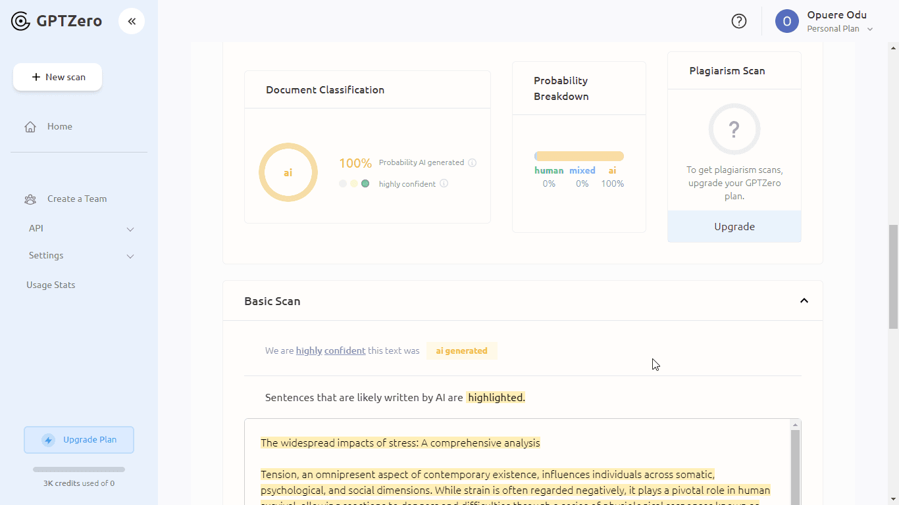Click the 'highly confident' underlined link
Screen dimensions: 899x505
pyautogui.click(x=330, y=350)
